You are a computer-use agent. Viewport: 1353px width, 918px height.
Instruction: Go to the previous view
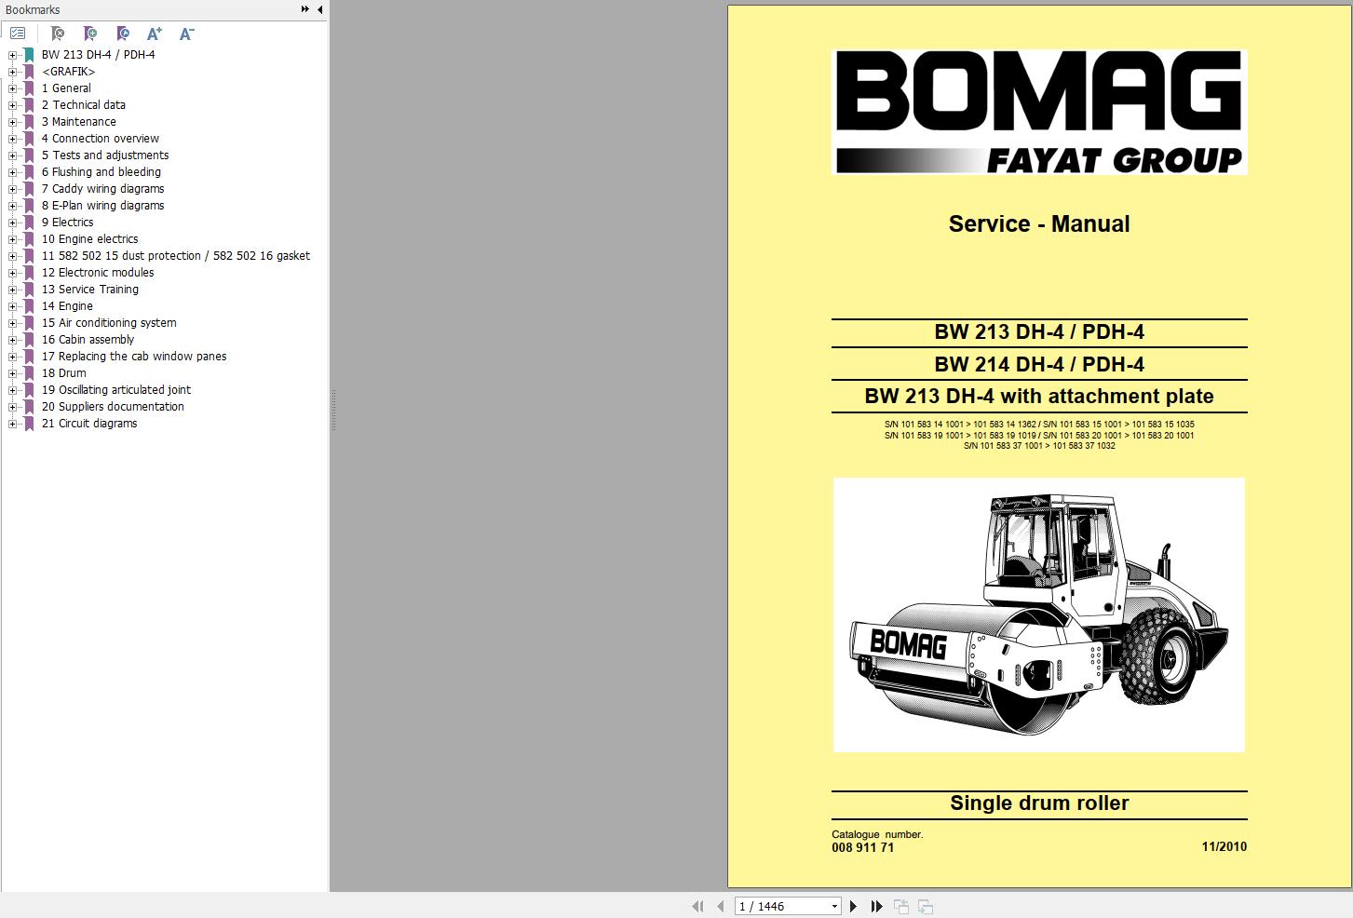click(900, 905)
